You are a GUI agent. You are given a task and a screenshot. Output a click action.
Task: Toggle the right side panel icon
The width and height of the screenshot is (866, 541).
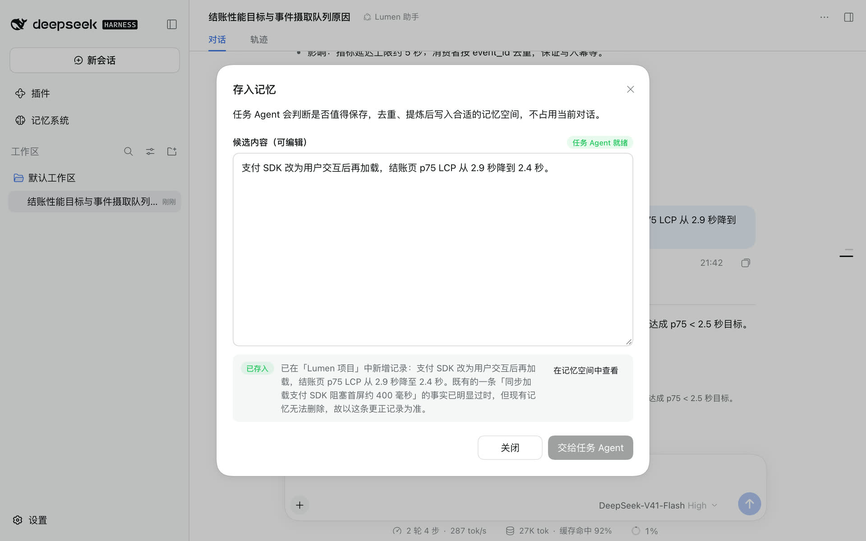(848, 17)
